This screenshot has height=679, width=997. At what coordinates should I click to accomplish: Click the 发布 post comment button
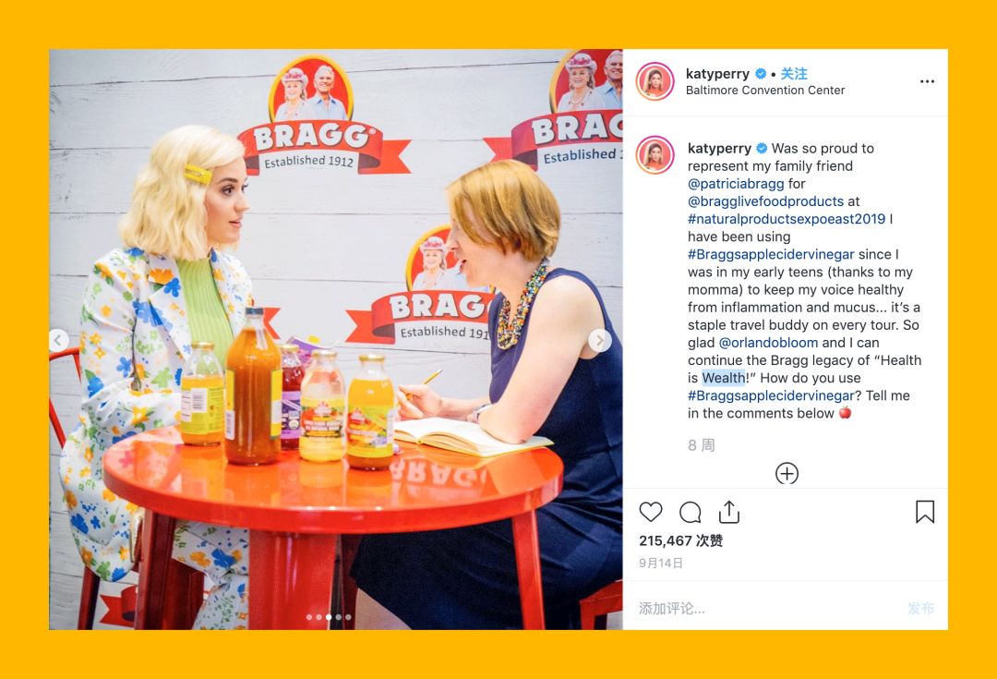tap(920, 609)
